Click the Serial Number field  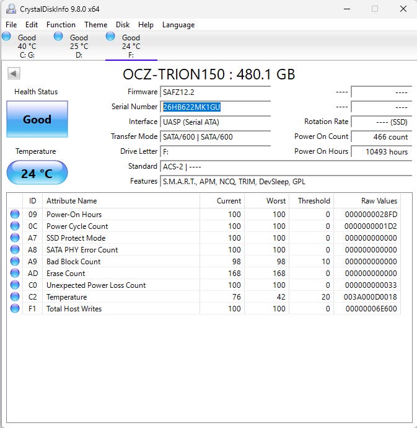tap(215, 107)
